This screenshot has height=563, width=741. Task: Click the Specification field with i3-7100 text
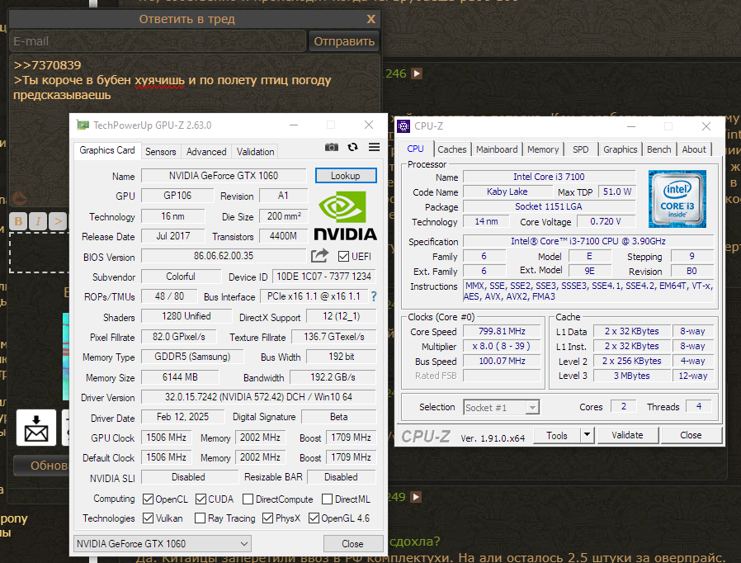tap(588, 241)
